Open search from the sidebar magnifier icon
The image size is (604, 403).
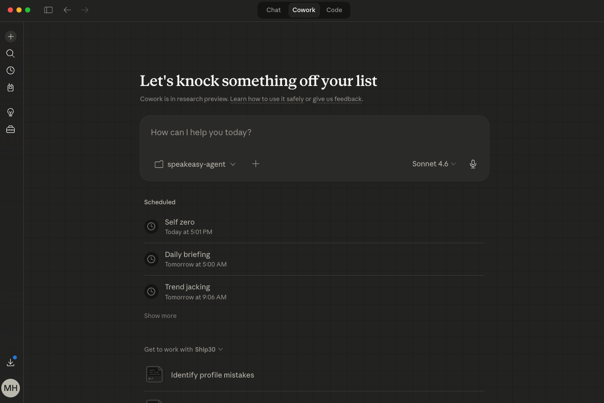[11, 54]
